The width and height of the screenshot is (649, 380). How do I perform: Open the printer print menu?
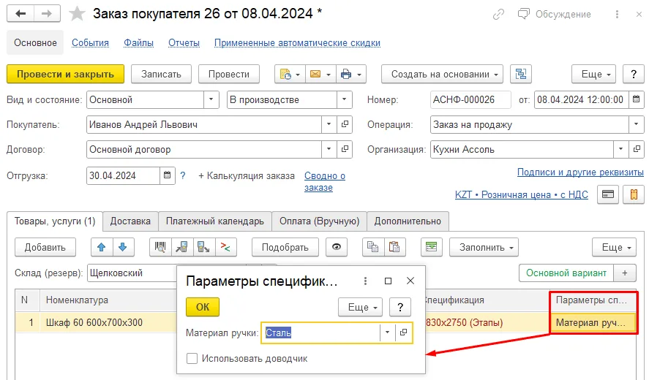(351, 75)
